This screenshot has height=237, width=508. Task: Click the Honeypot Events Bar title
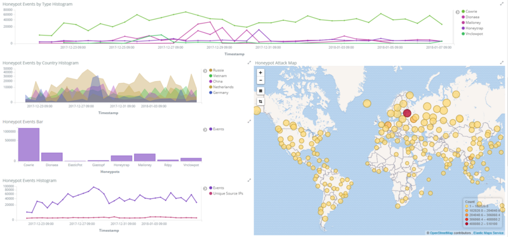coord(23,122)
